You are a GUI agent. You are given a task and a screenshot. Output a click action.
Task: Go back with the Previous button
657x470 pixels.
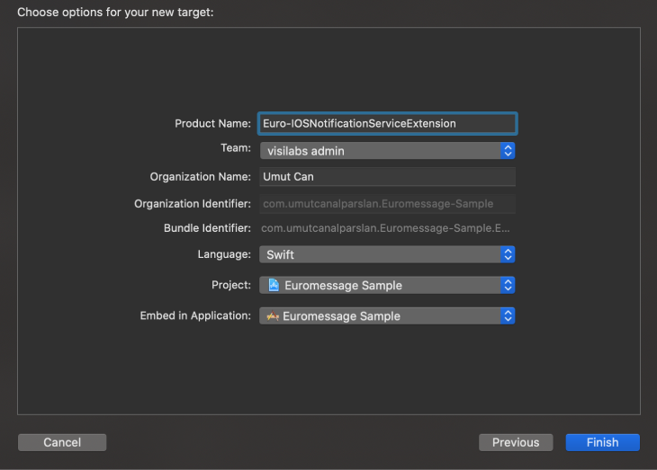516,442
